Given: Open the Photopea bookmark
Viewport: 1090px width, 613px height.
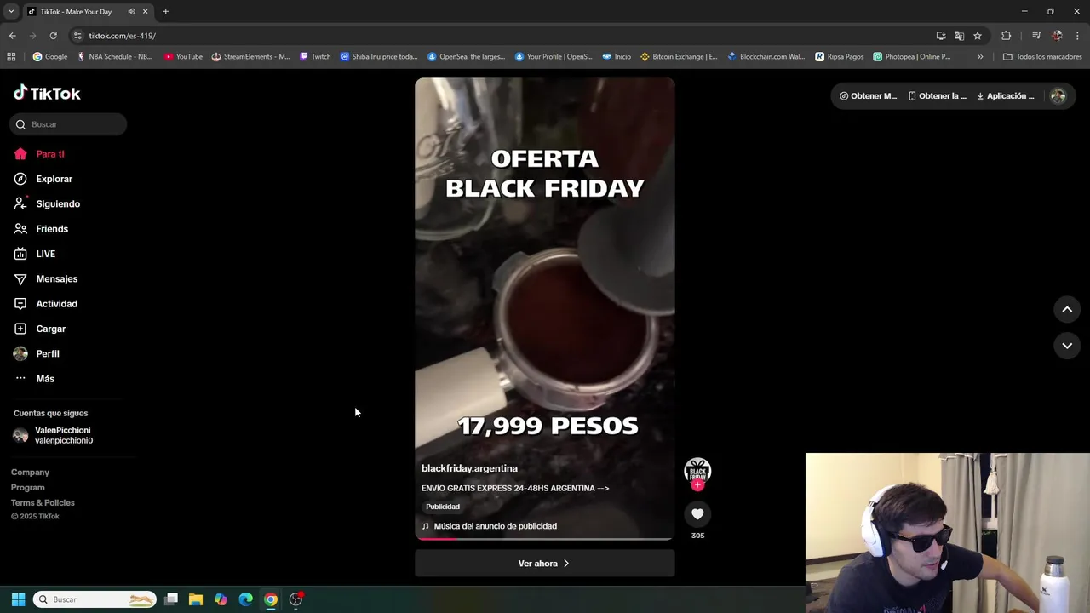Looking at the screenshot, I should (x=911, y=57).
